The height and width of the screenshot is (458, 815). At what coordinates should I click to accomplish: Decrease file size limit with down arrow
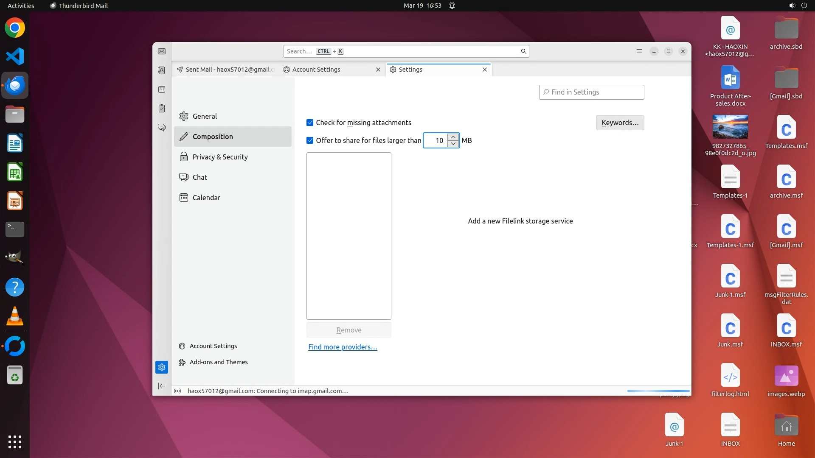click(x=453, y=144)
